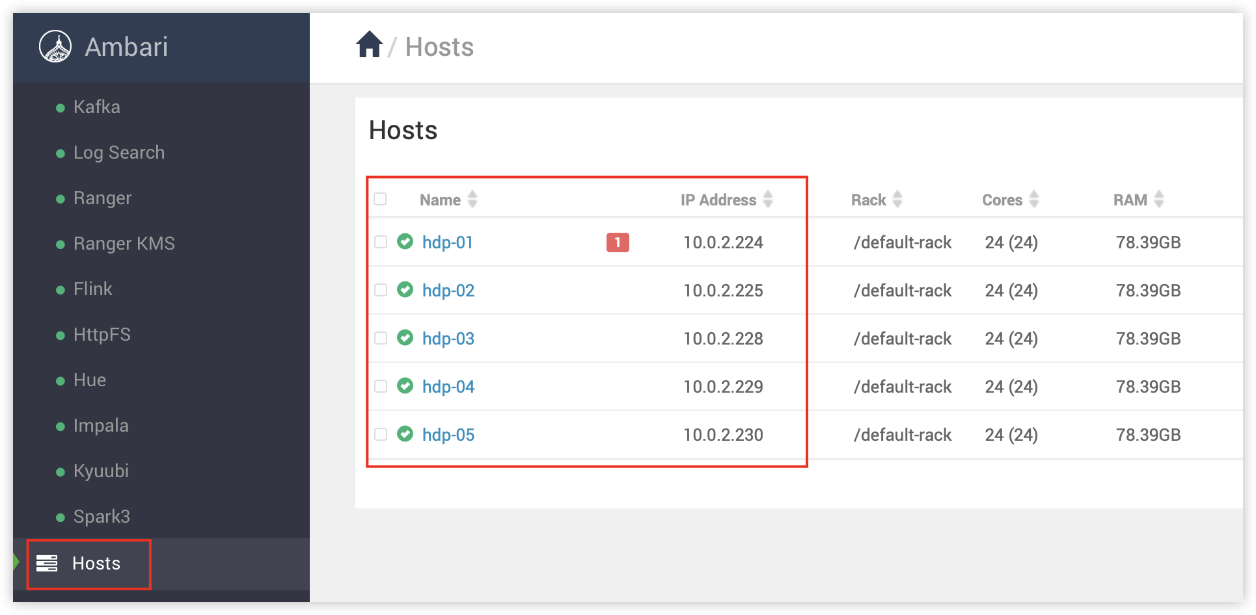Viewport: 1256px width, 615px height.
Task: Sort hosts by RAM
Action: [1158, 200]
